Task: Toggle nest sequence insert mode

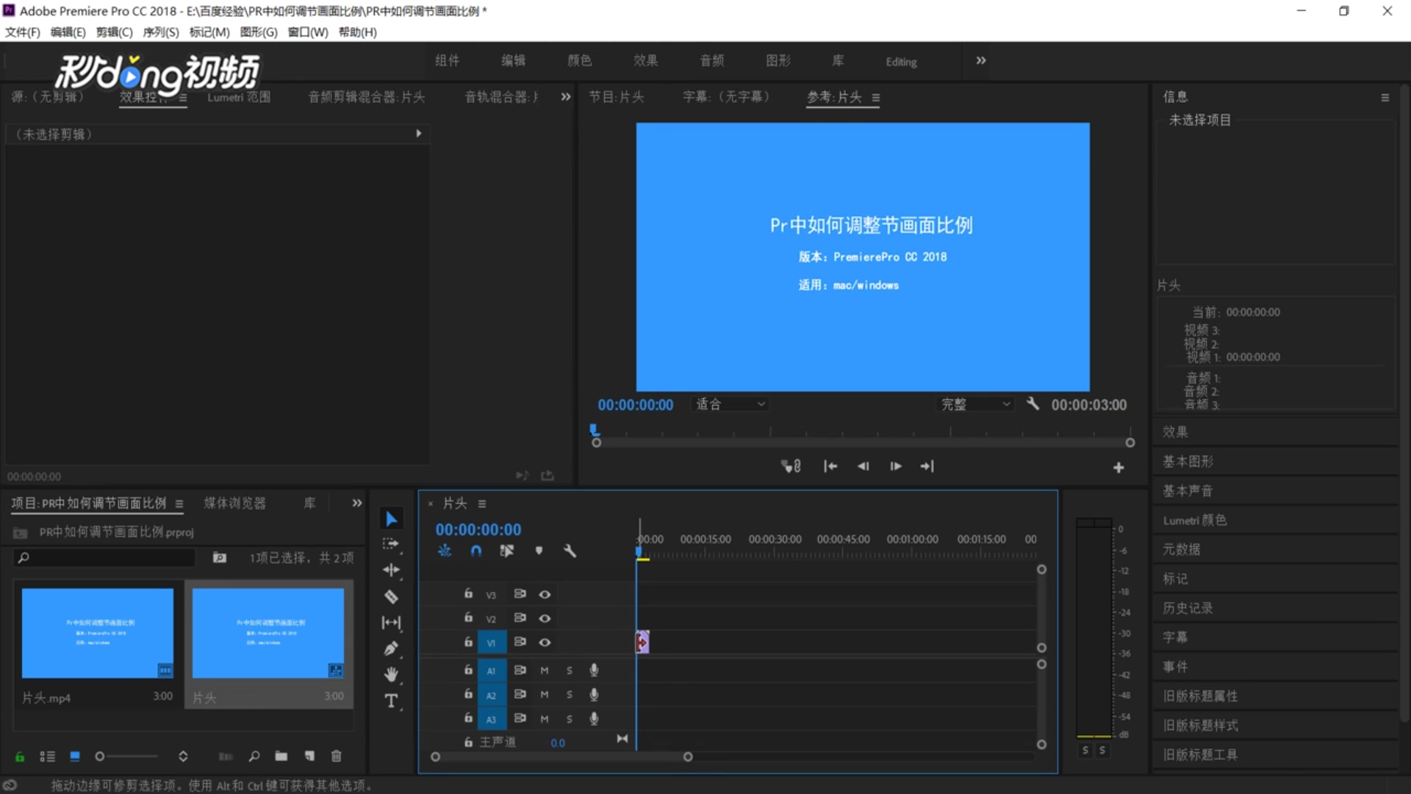Action: click(445, 551)
